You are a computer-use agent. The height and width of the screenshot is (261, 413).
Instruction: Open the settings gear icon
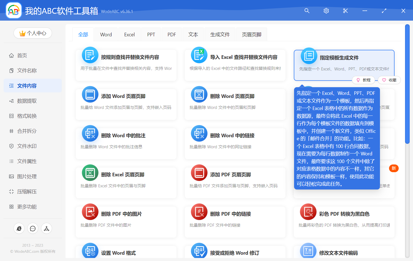pyautogui.click(x=326, y=11)
